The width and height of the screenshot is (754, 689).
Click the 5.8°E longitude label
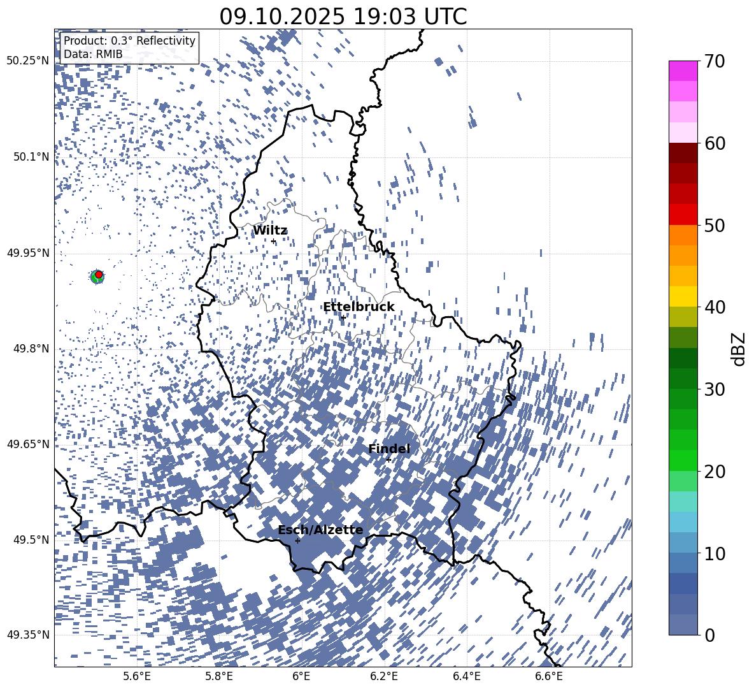[x=219, y=676]
